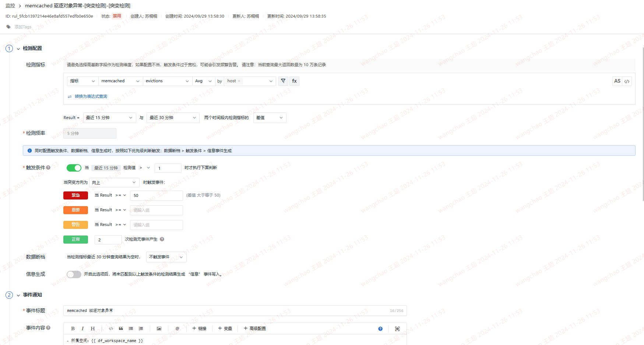The image size is (644, 345).
Task: Remove the host tag from by field
Action: point(239,81)
